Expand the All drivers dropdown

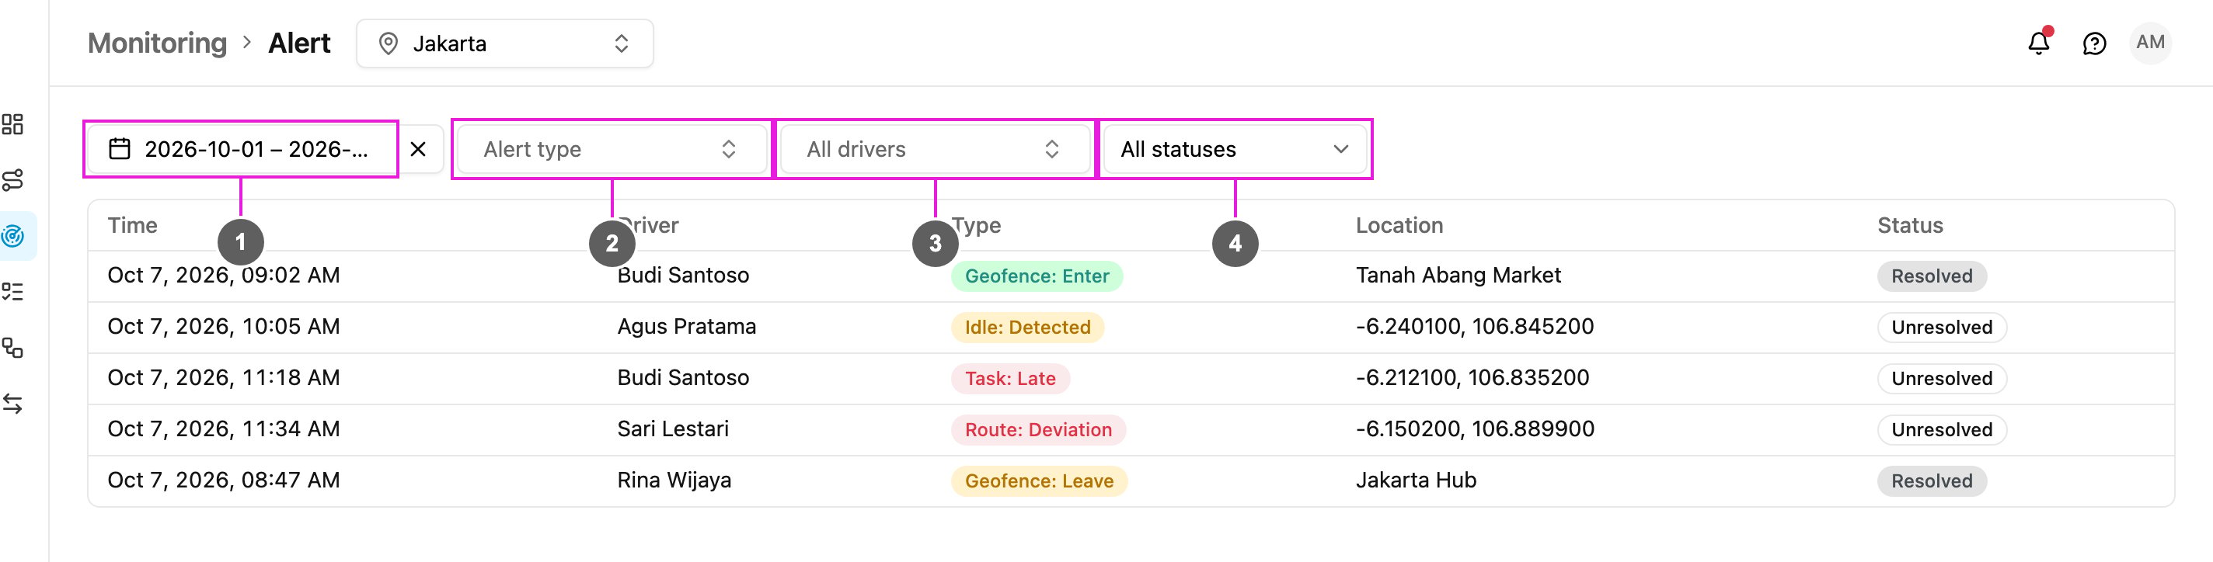(x=935, y=149)
